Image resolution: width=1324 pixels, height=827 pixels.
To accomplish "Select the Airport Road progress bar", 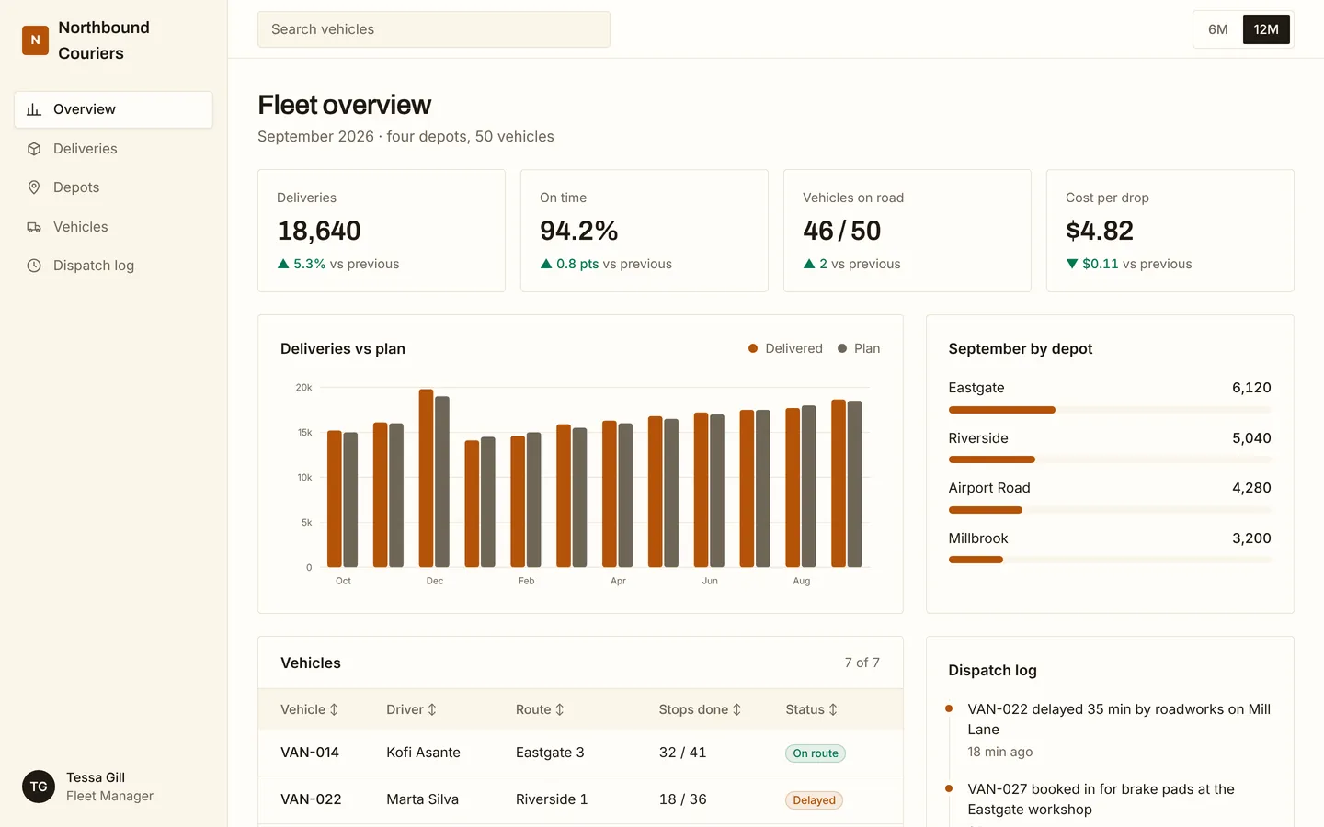I will click(1110, 510).
